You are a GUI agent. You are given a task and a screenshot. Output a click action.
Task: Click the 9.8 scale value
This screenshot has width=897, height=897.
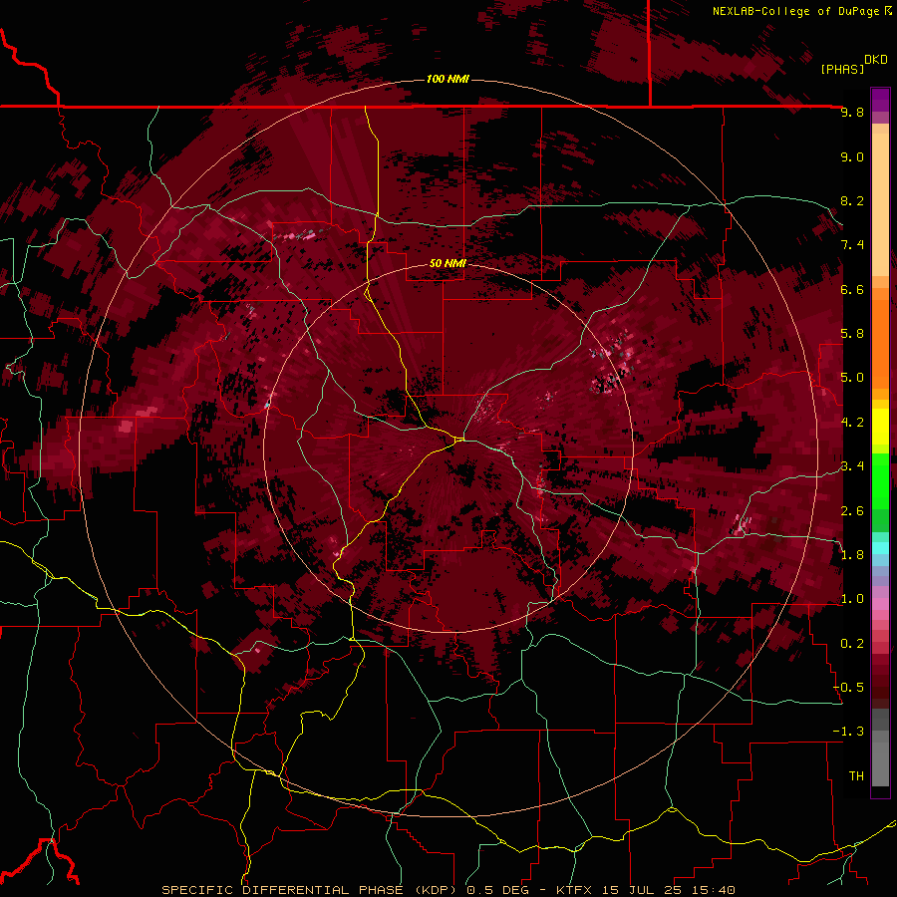click(852, 112)
